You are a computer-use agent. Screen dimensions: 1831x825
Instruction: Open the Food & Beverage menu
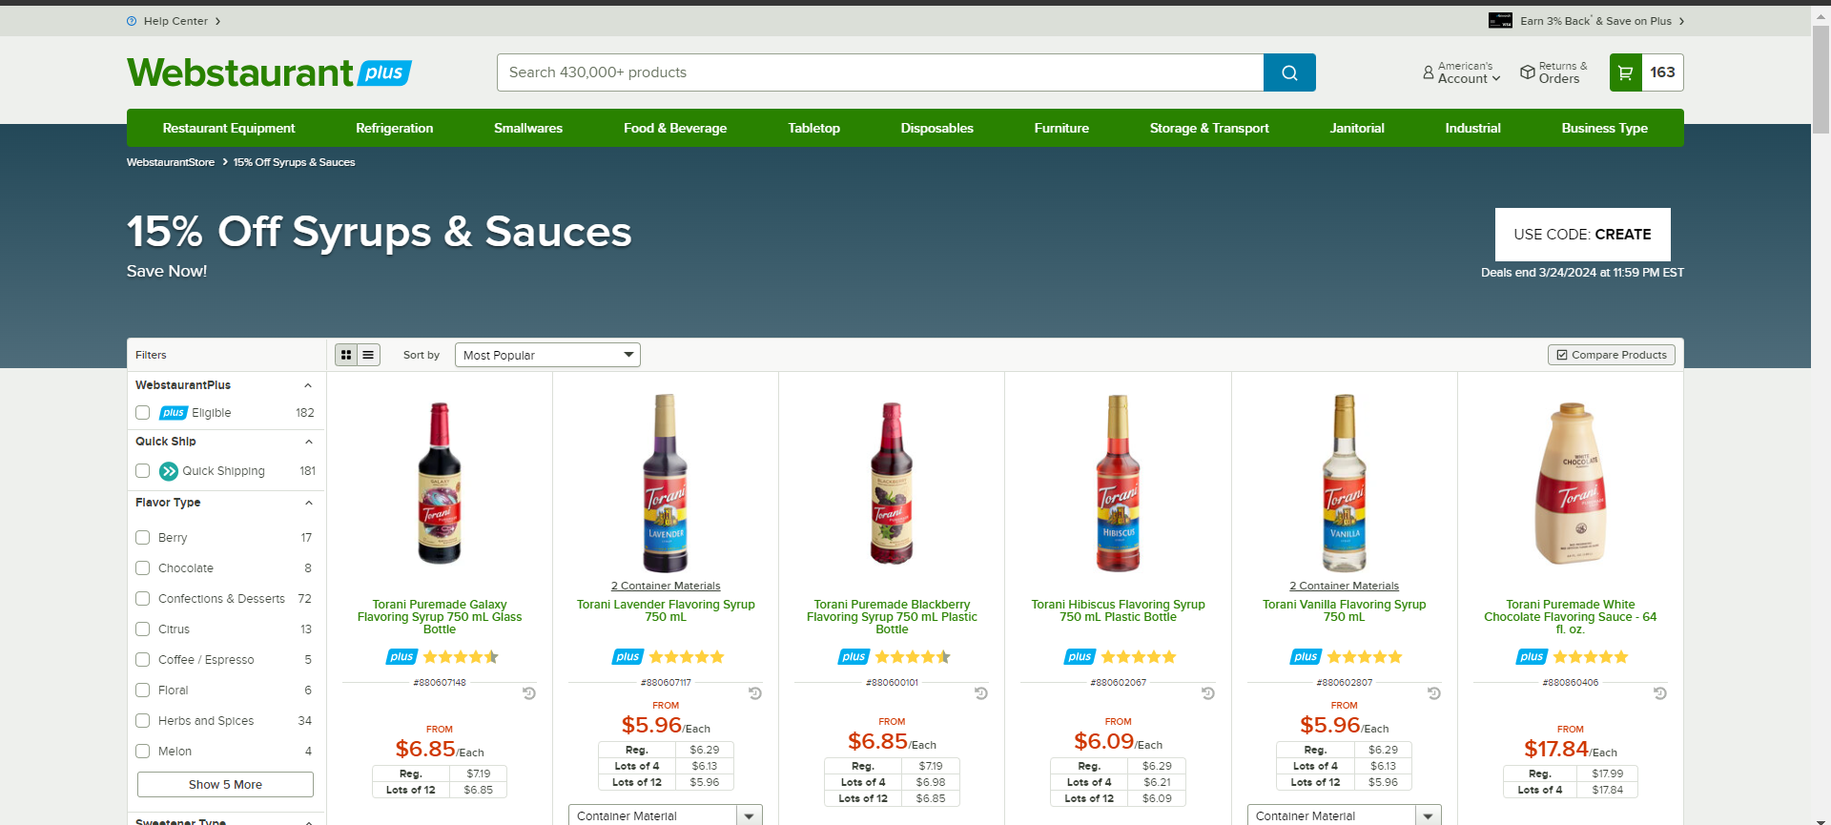click(x=675, y=128)
